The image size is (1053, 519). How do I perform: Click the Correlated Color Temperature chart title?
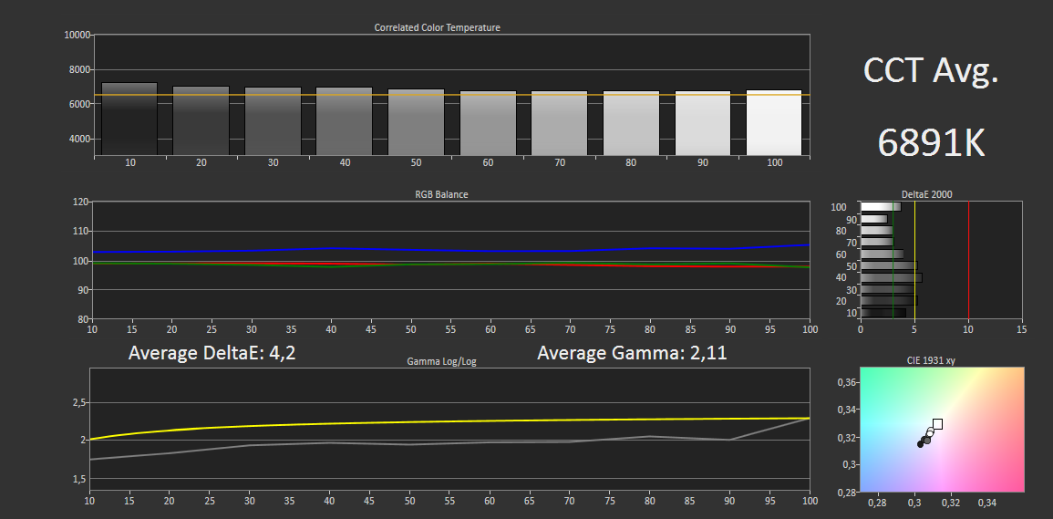tap(438, 27)
